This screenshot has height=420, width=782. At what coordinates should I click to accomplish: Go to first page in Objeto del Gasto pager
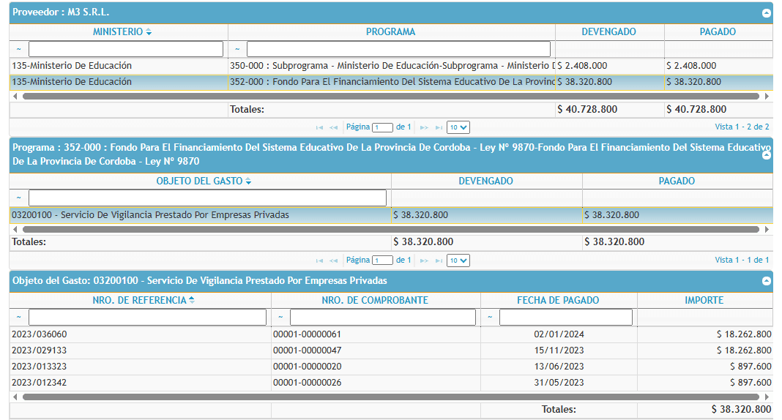(x=319, y=260)
